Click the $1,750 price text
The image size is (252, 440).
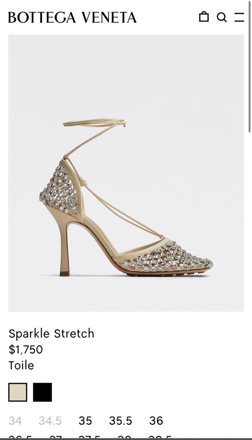pyautogui.click(x=26, y=350)
